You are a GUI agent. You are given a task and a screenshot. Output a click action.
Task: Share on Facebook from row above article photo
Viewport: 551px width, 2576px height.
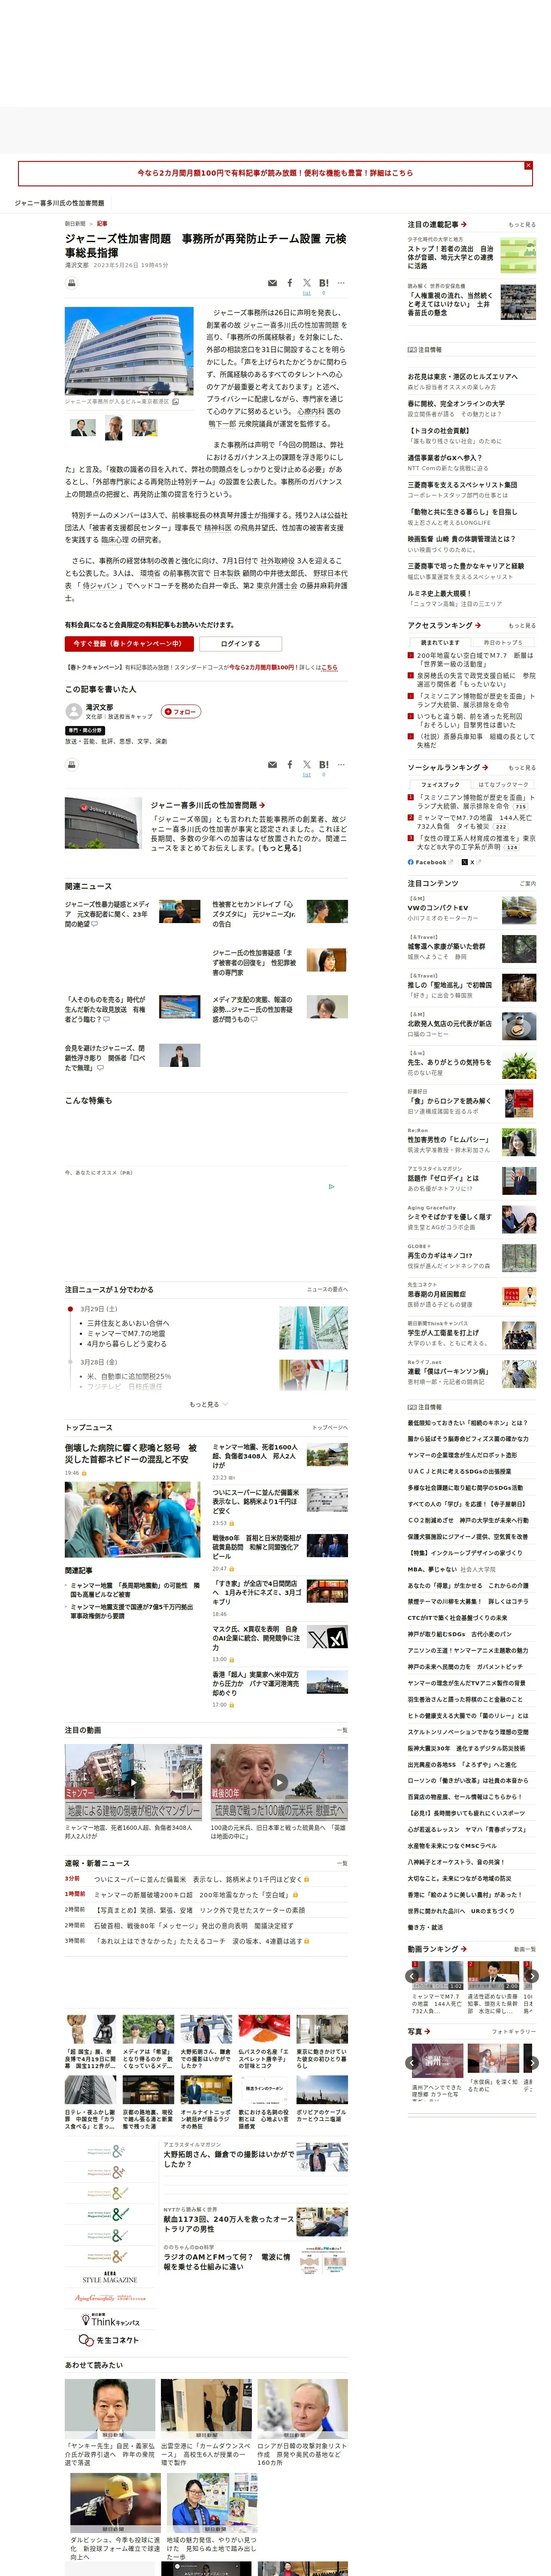click(x=290, y=283)
